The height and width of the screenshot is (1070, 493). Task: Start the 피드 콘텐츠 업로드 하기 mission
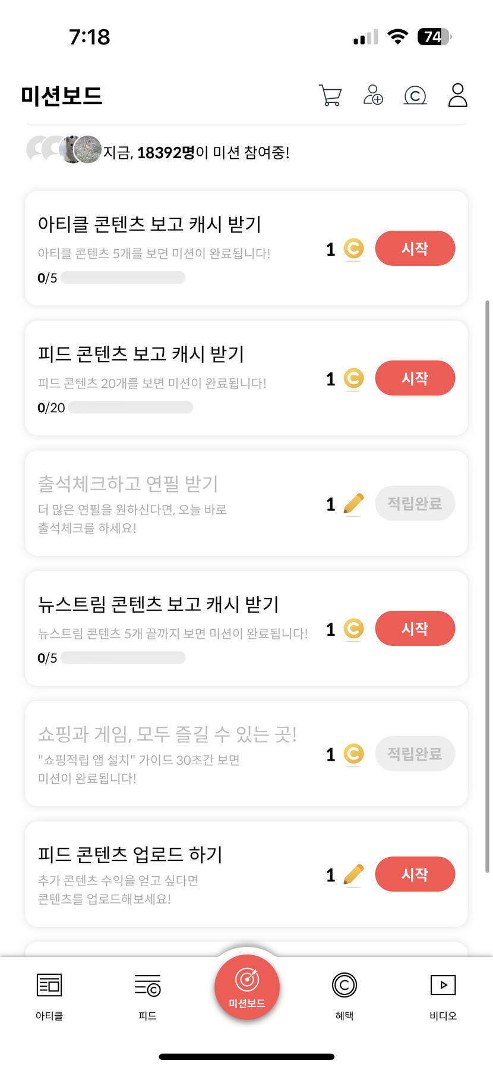(415, 874)
